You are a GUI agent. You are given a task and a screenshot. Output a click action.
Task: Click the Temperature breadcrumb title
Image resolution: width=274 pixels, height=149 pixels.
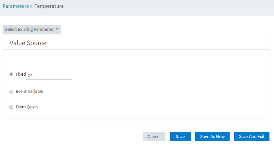pos(49,6)
